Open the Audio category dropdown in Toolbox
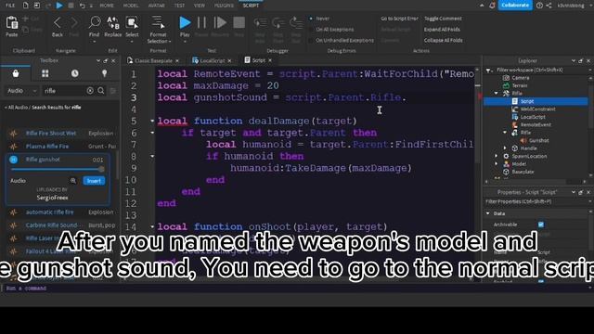This screenshot has height=334, width=594. point(22,91)
